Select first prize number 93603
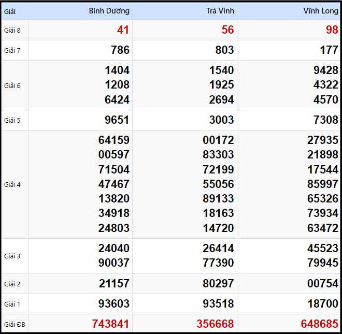The height and width of the screenshot is (334, 342). pyautogui.click(x=114, y=304)
